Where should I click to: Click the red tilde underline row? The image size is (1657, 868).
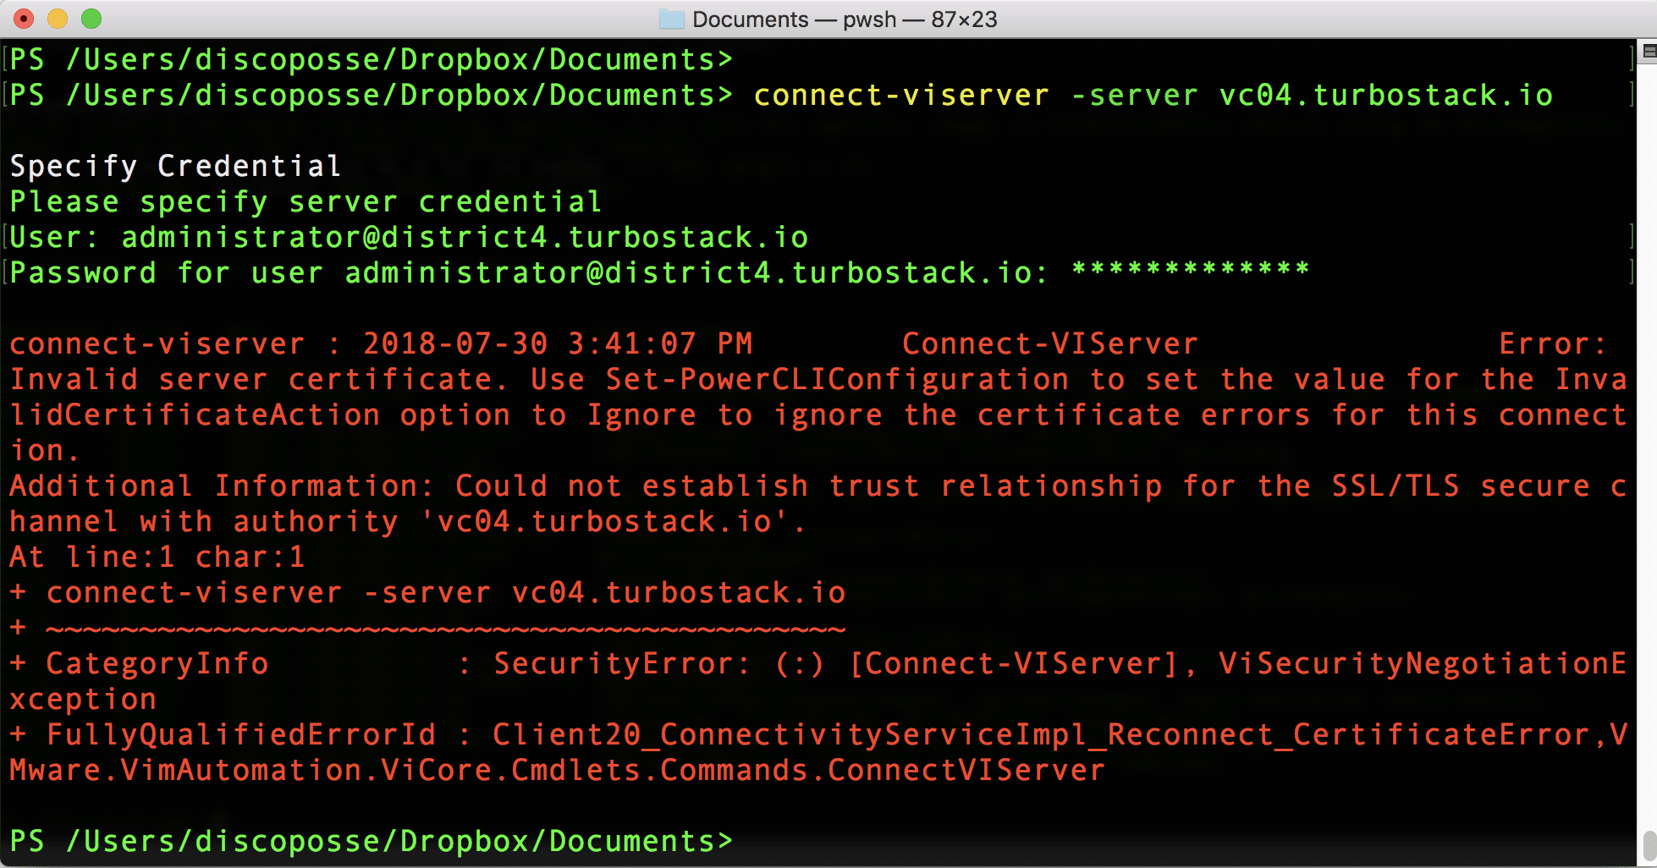pyautogui.click(x=445, y=629)
